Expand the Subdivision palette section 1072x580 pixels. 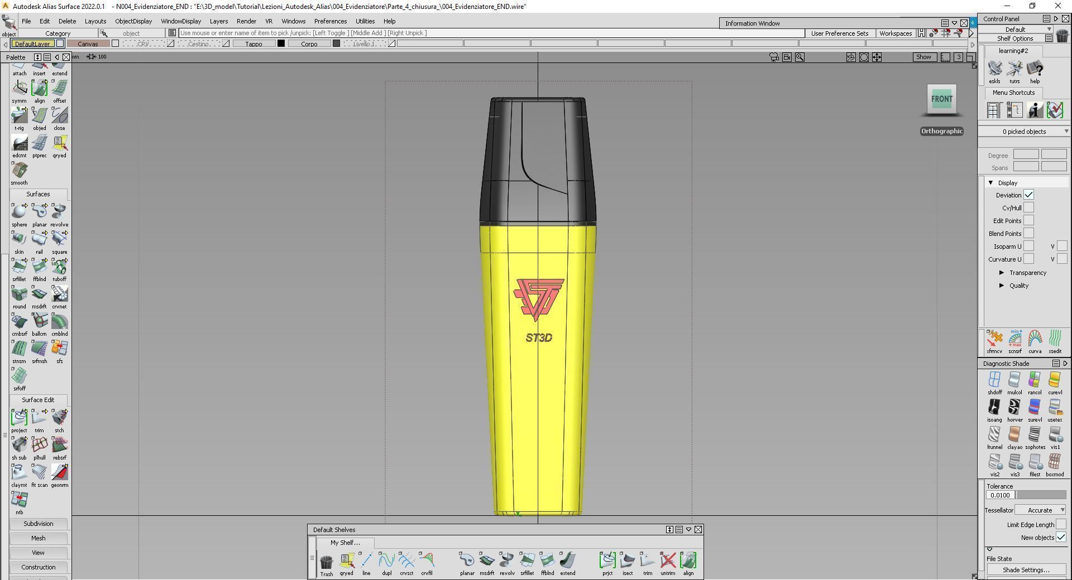(x=39, y=524)
